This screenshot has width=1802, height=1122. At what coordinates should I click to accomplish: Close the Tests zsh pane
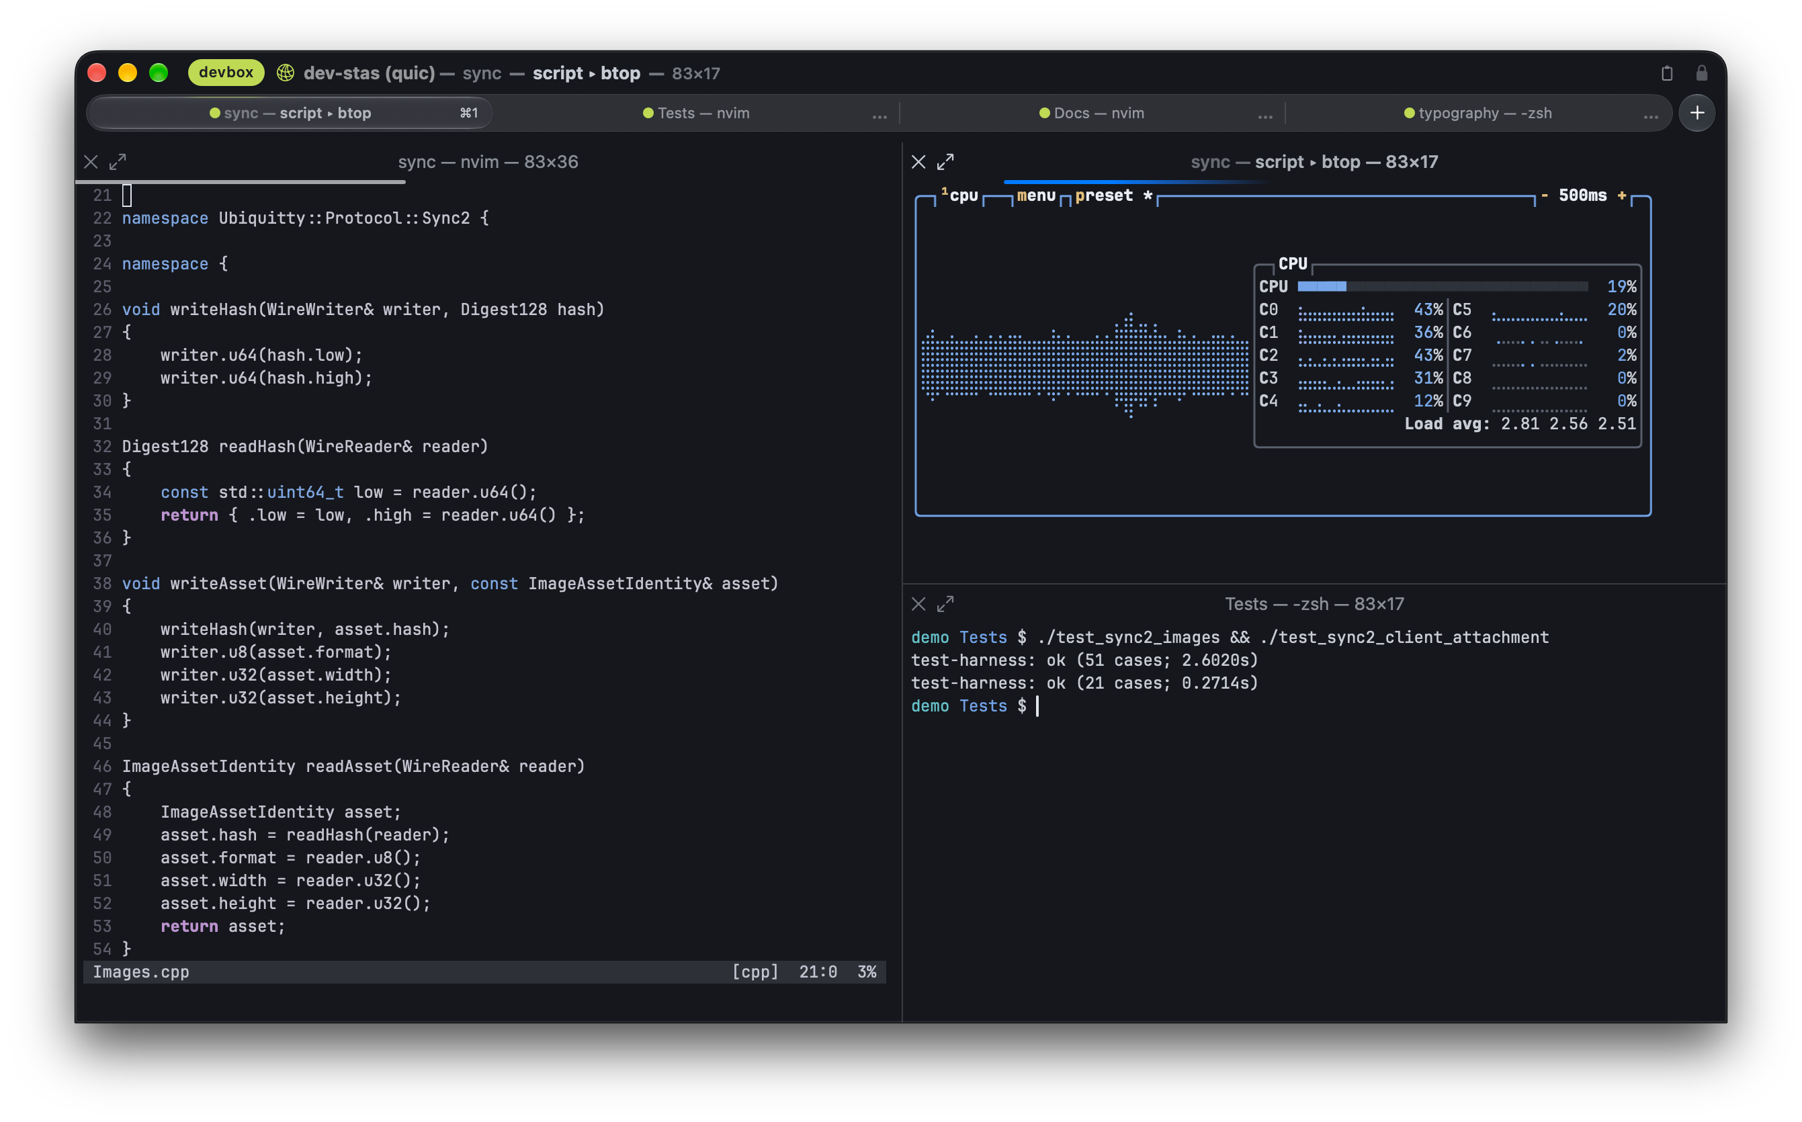(x=918, y=604)
